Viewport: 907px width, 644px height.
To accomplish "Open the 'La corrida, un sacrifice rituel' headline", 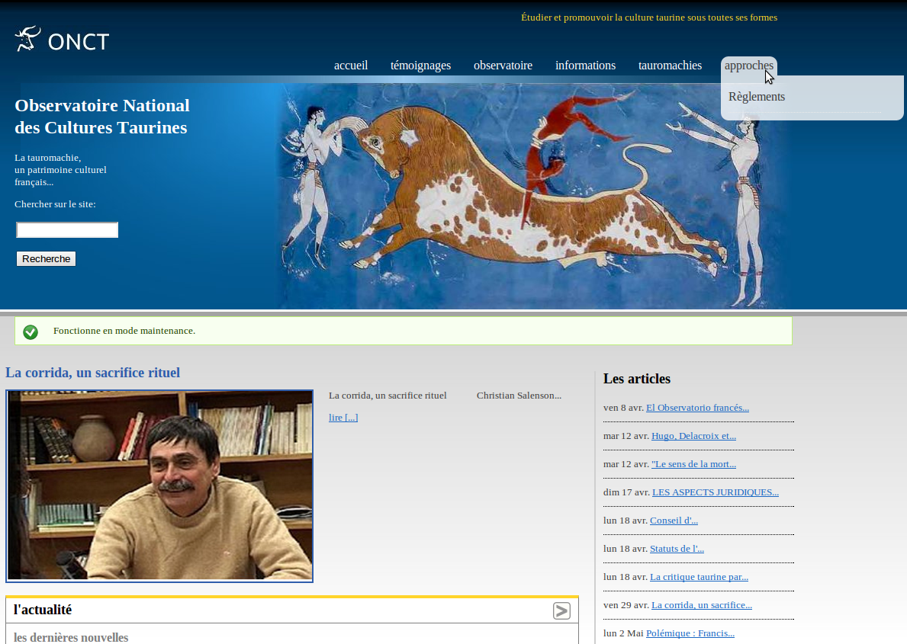I will (x=92, y=373).
